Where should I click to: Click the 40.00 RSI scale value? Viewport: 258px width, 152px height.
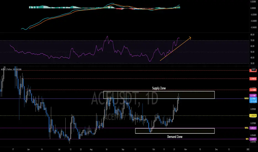pos(252,58)
